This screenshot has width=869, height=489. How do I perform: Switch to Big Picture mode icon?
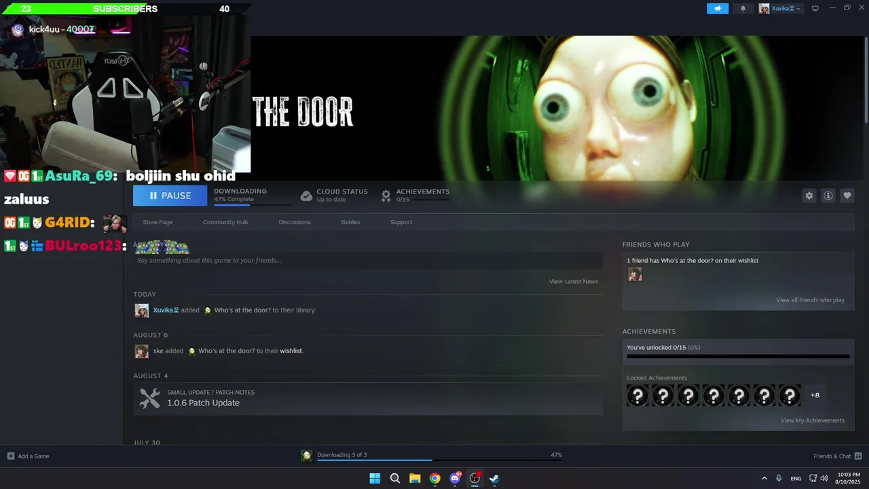point(815,8)
